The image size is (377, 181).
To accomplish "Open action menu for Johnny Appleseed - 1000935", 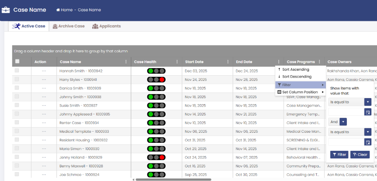I will (x=44, y=114).
